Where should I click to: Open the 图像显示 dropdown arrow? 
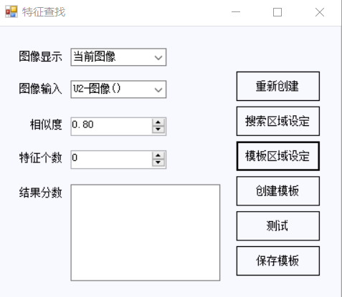click(x=158, y=57)
